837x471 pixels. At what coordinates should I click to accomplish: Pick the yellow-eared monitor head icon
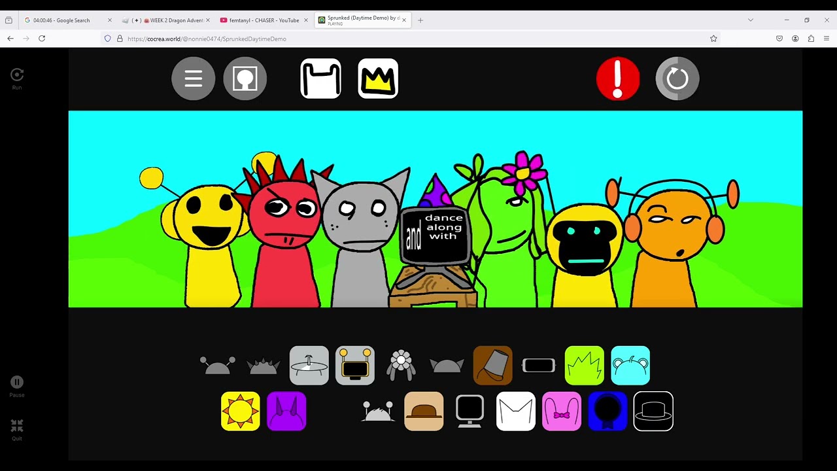click(x=355, y=366)
